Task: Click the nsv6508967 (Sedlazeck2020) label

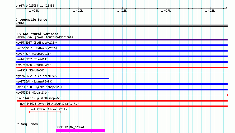Action: coord(36,43)
